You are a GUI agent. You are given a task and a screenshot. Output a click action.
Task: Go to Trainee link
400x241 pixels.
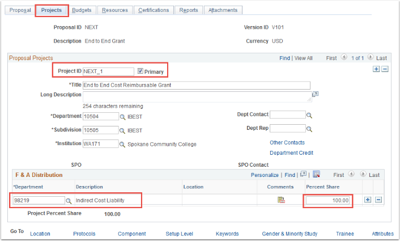click(345, 234)
